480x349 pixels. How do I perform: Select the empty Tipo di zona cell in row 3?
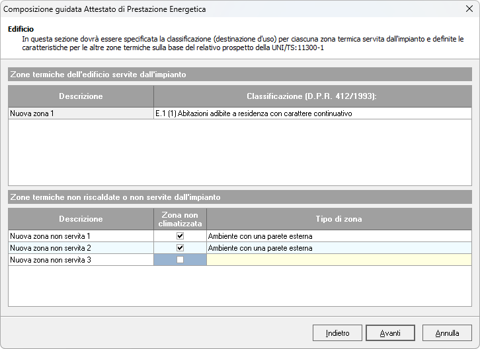(339, 260)
